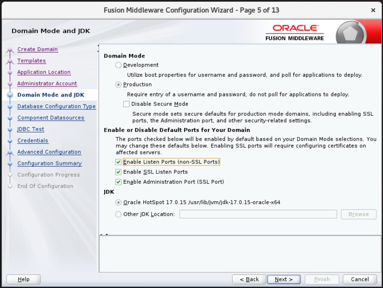Click the empty message pane below the form

240,254
